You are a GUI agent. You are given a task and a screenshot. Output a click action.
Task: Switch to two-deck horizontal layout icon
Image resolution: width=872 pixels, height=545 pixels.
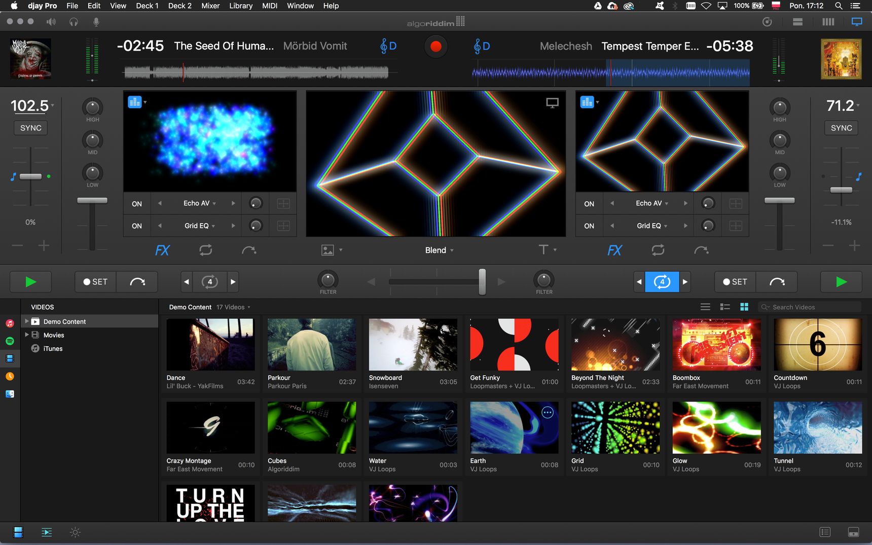[797, 22]
